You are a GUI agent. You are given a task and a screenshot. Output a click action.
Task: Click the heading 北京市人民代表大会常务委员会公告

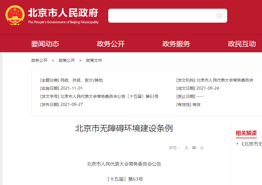coord(124,164)
